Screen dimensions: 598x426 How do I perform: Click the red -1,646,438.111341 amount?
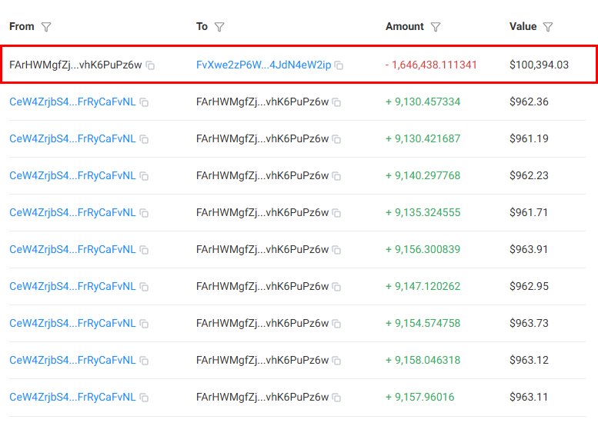click(x=431, y=65)
